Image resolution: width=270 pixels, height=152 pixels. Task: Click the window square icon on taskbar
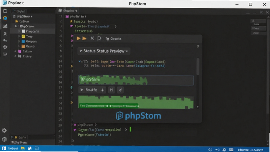(x=36, y=148)
